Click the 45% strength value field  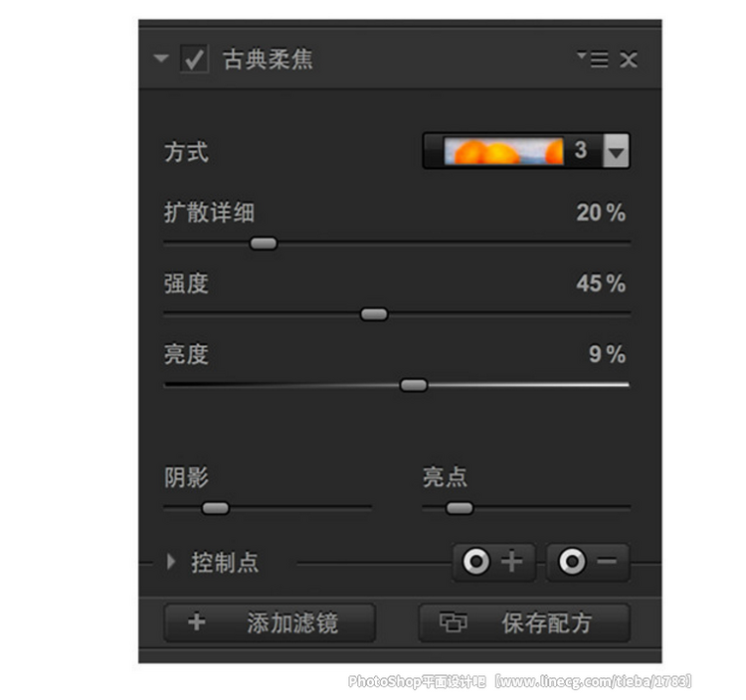601,283
